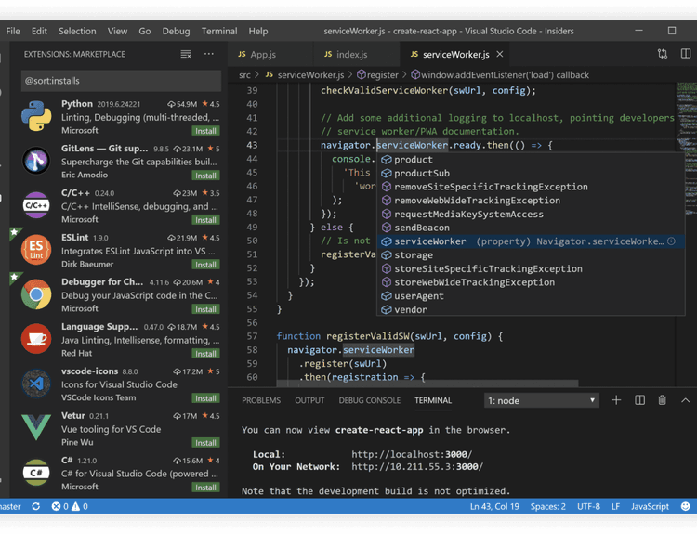Open the Debug menu

pos(176,31)
